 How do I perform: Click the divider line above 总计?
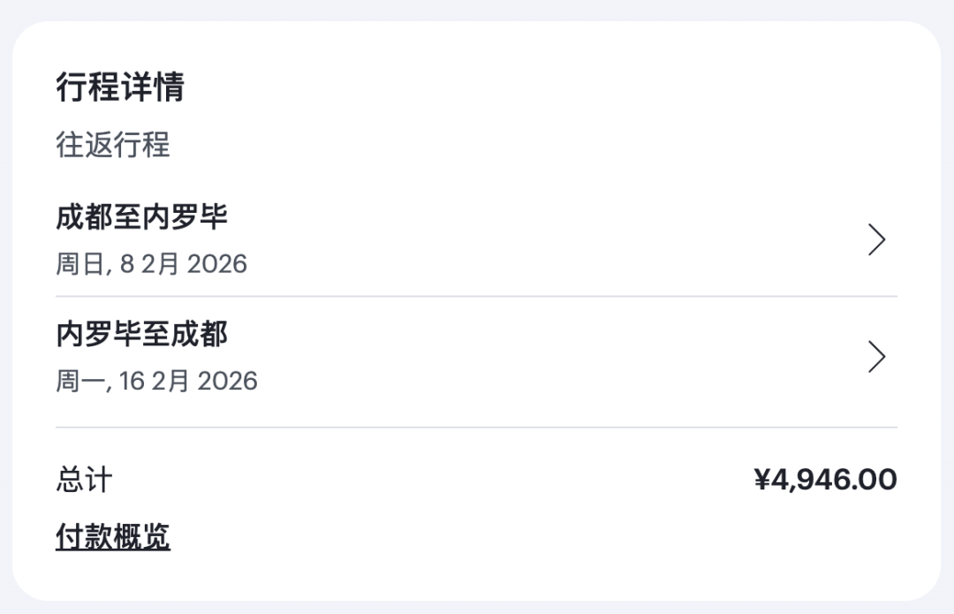[477, 428]
